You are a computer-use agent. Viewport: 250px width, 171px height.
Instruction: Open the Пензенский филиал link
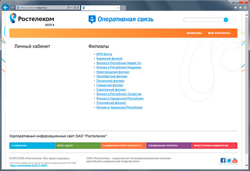(x=110, y=81)
